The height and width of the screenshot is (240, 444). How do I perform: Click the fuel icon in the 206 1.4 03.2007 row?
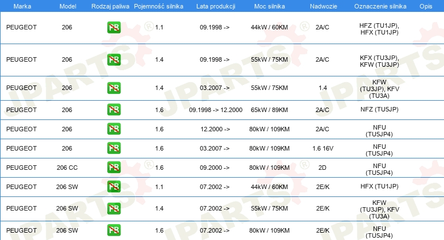click(x=114, y=88)
